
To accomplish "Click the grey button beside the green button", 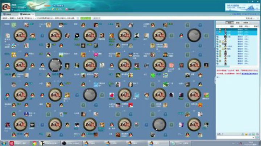I will tap(96, 18).
